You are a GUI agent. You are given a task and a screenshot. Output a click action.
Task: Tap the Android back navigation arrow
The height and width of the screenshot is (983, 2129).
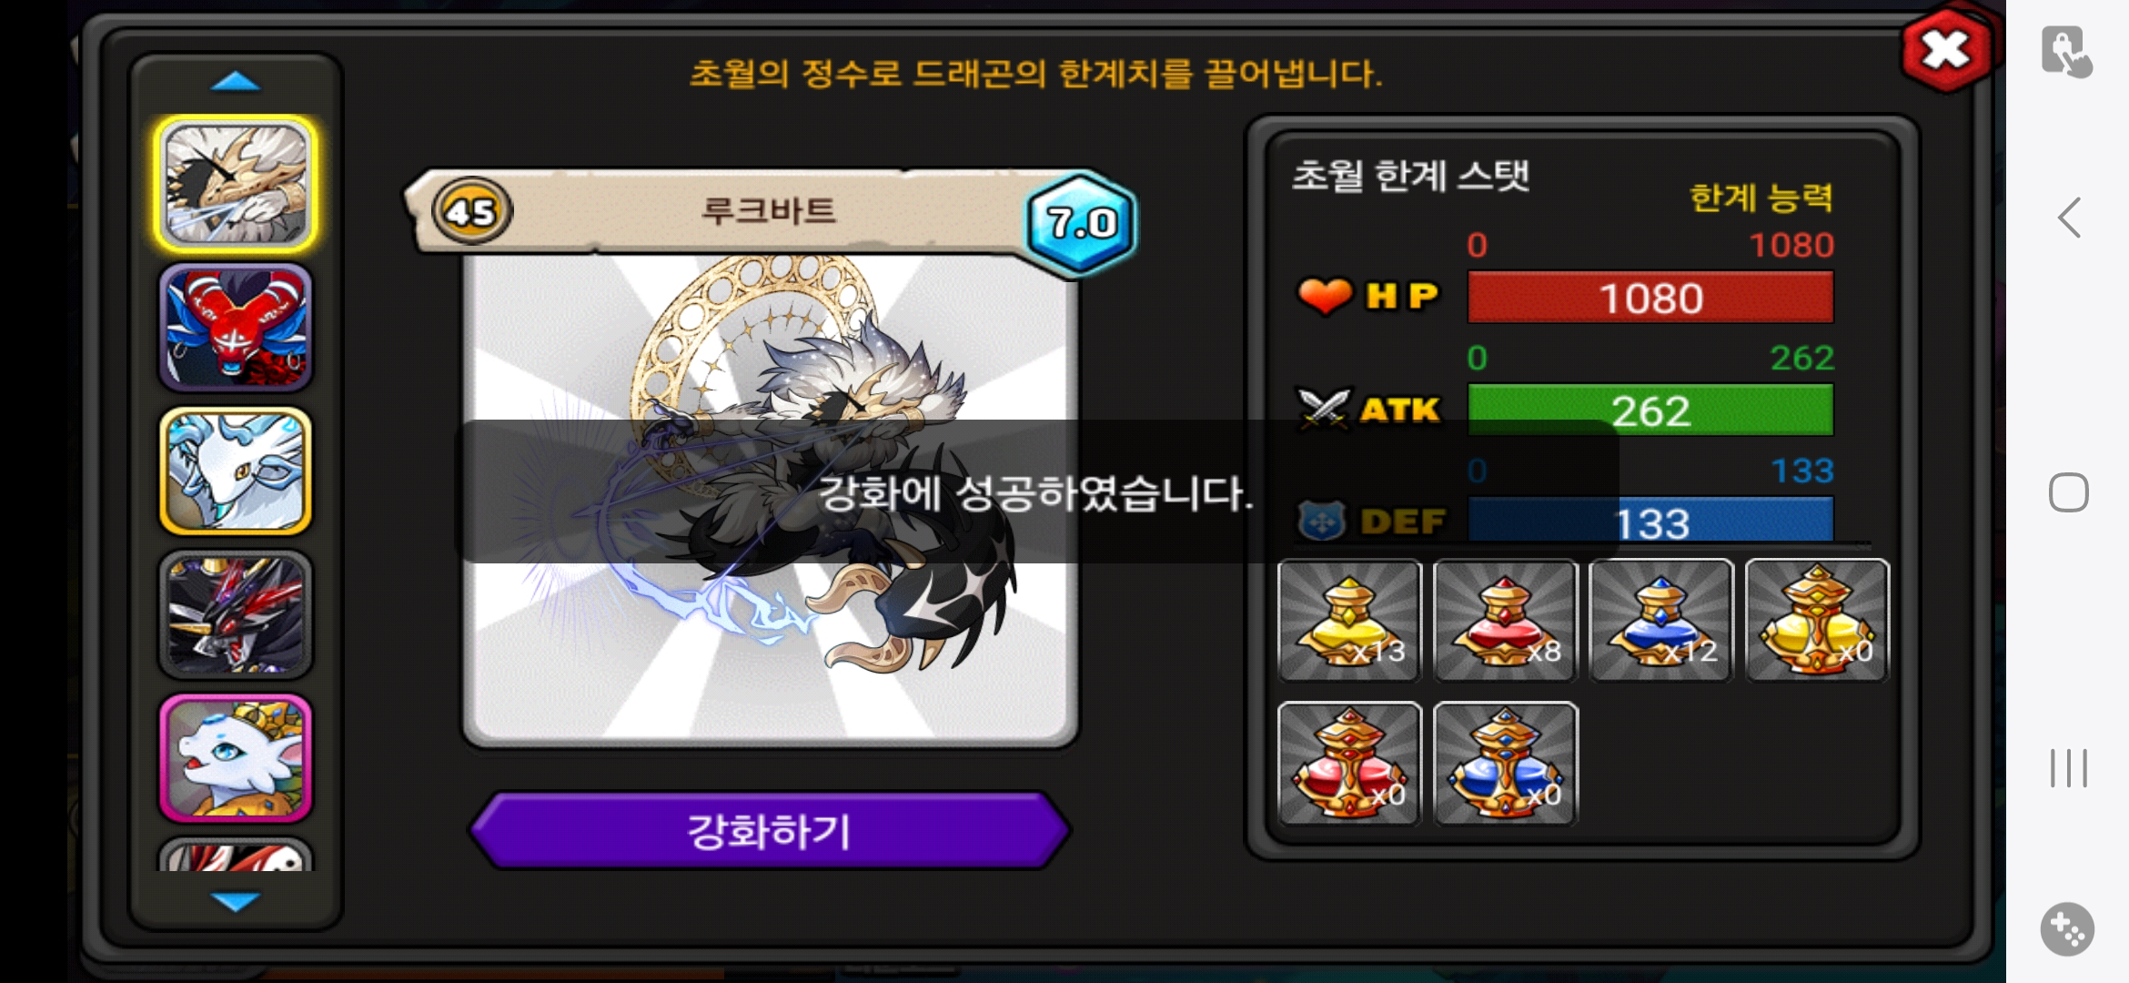(2069, 218)
